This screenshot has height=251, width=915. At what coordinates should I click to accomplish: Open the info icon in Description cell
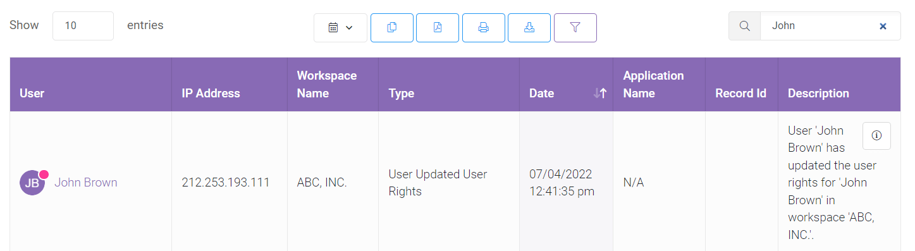(876, 135)
